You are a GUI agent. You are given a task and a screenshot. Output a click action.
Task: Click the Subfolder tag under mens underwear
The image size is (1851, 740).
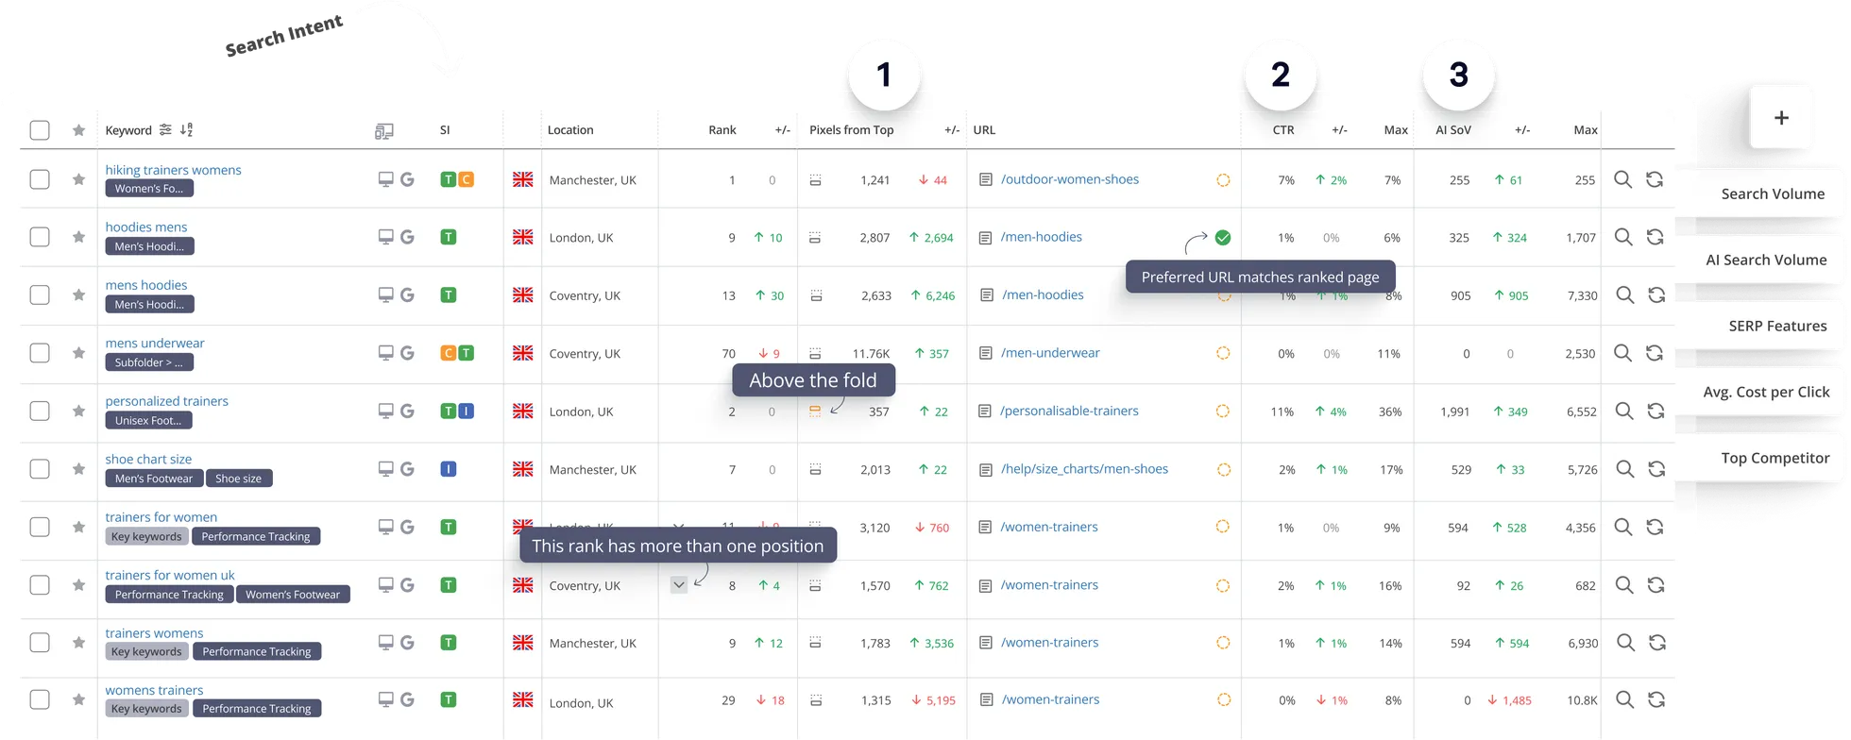149,362
